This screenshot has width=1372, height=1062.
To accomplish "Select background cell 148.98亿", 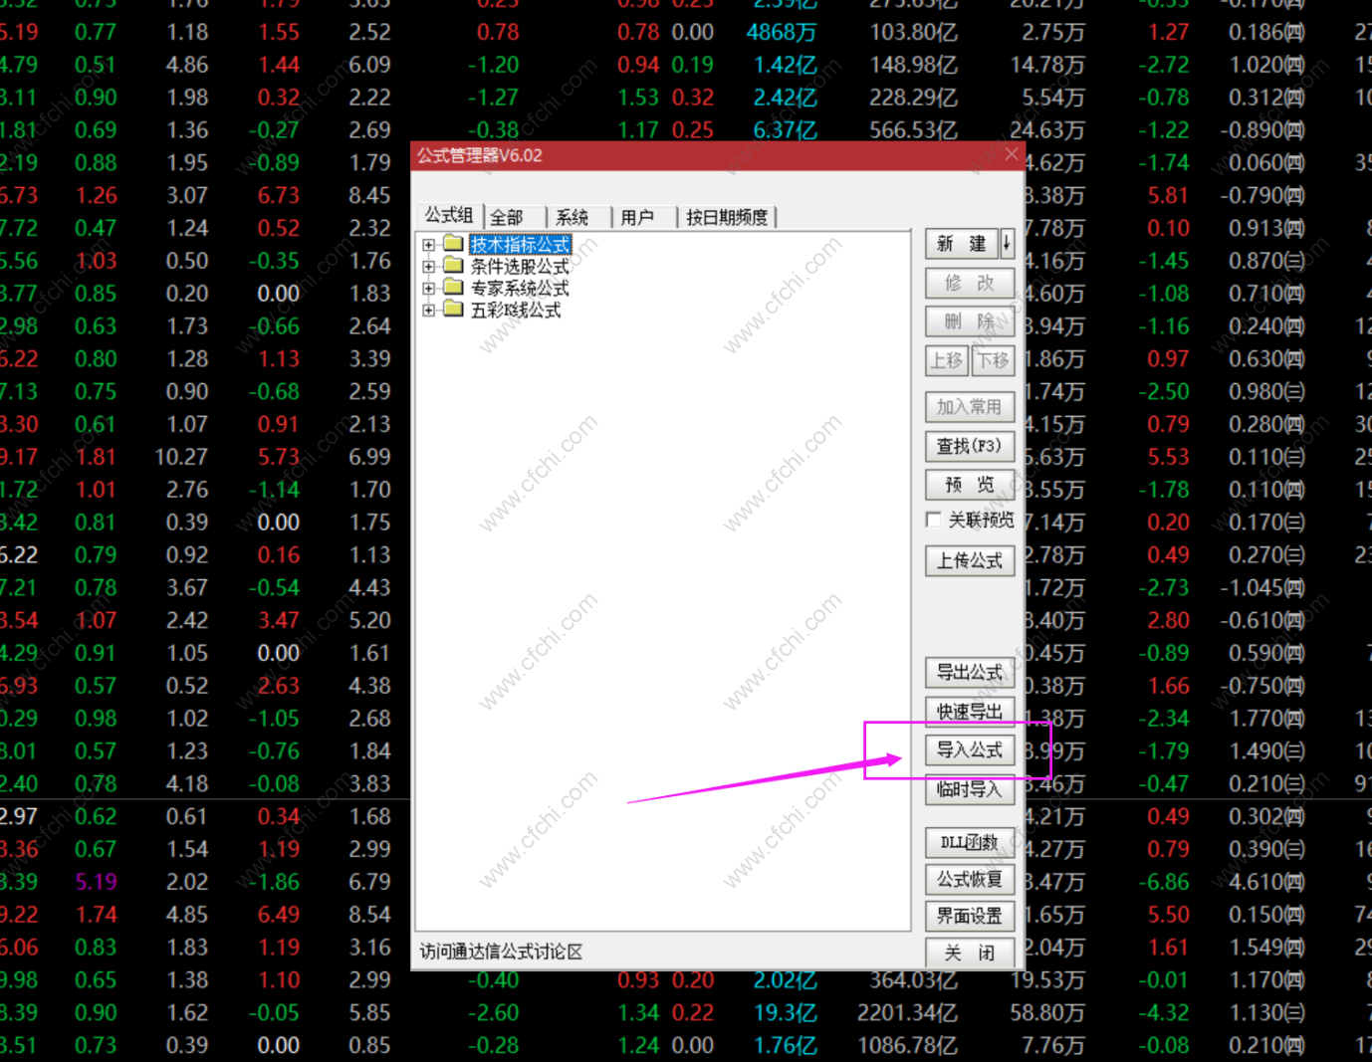I will click(x=913, y=65).
